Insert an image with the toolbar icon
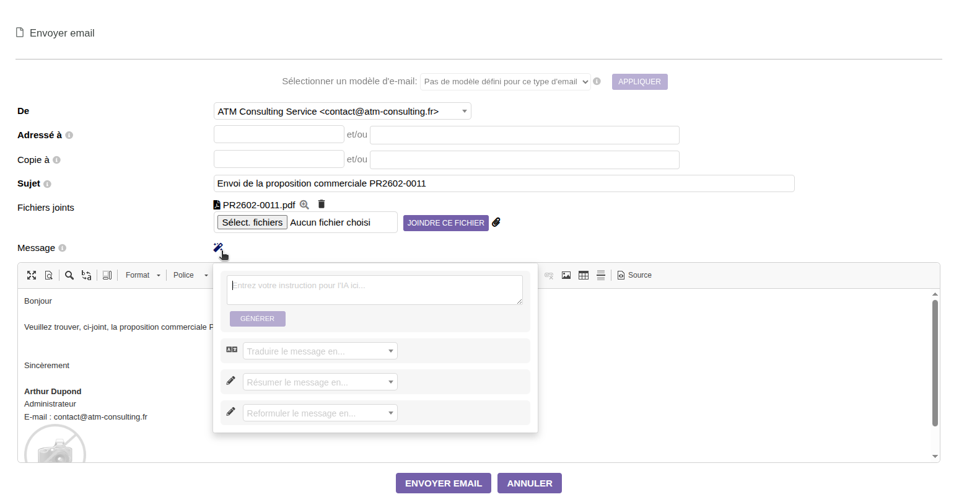Image resolution: width=959 pixels, height=502 pixels. (x=566, y=275)
